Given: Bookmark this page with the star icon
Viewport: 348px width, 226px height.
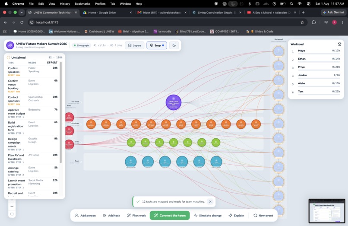Looking at the screenshot, I should click(x=302, y=22).
